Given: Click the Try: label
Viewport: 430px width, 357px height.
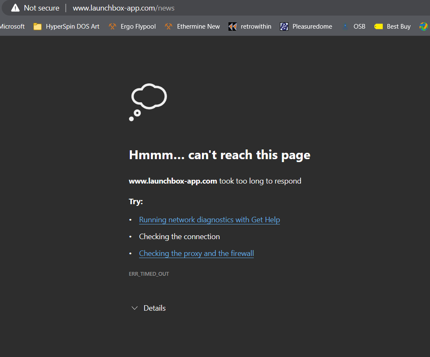Looking at the screenshot, I should pos(136,202).
